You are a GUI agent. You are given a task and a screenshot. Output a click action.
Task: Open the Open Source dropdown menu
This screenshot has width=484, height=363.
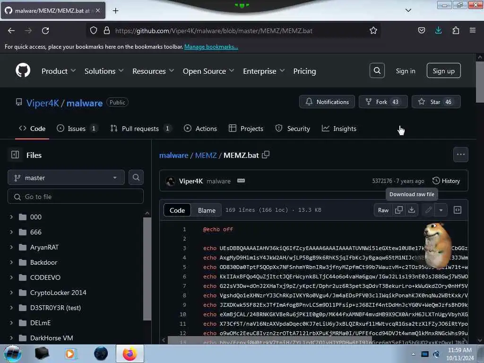(208, 71)
